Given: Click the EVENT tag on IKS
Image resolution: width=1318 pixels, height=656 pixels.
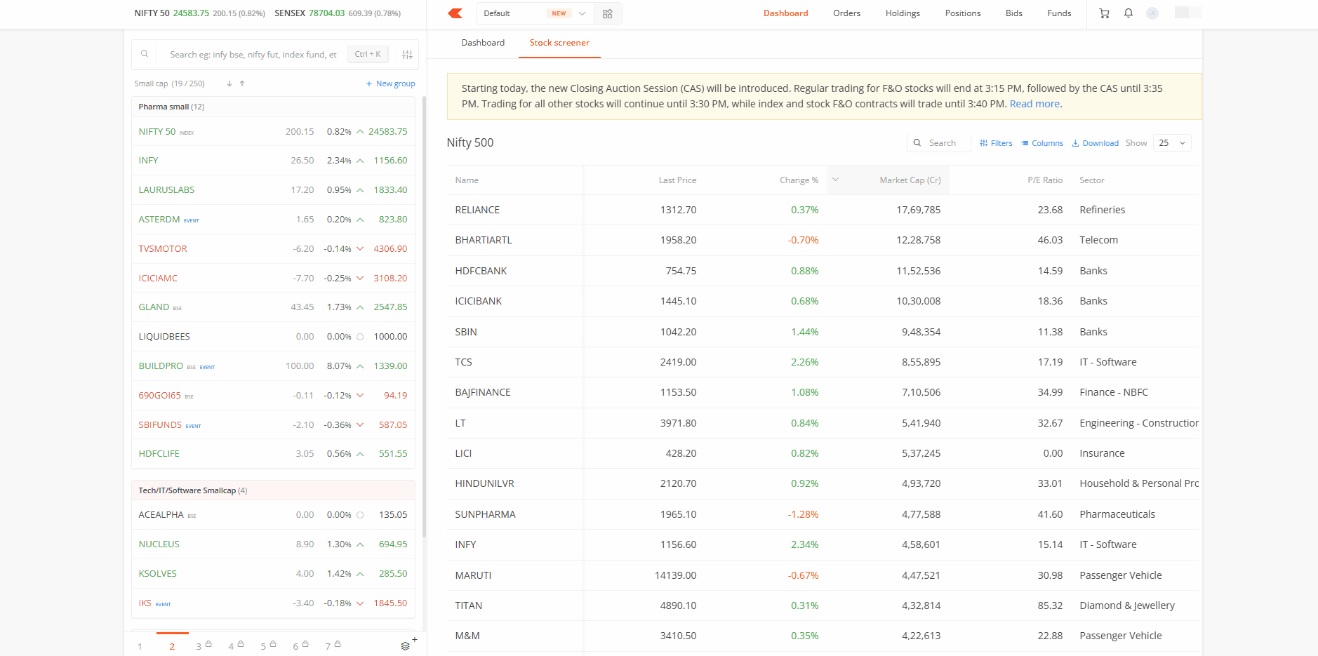Looking at the screenshot, I should point(164,604).
